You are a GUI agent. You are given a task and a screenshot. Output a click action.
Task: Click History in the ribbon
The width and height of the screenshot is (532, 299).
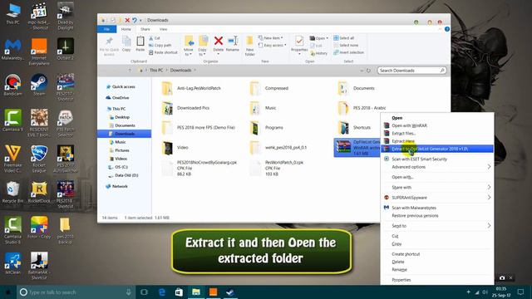point(318,53)
